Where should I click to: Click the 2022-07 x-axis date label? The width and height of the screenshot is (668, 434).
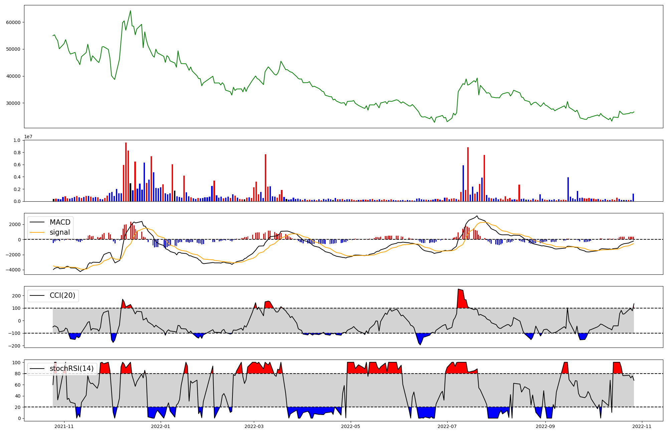point(447,426)
